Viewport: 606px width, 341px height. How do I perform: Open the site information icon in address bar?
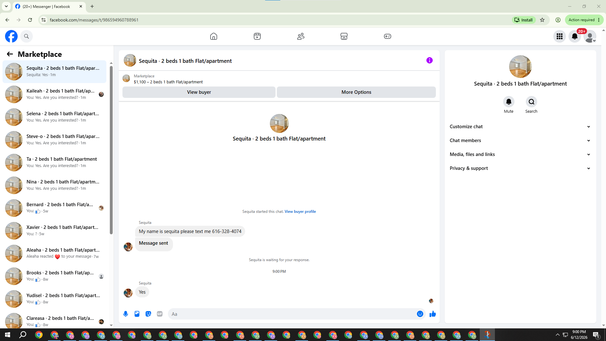[x=44, y=20]
